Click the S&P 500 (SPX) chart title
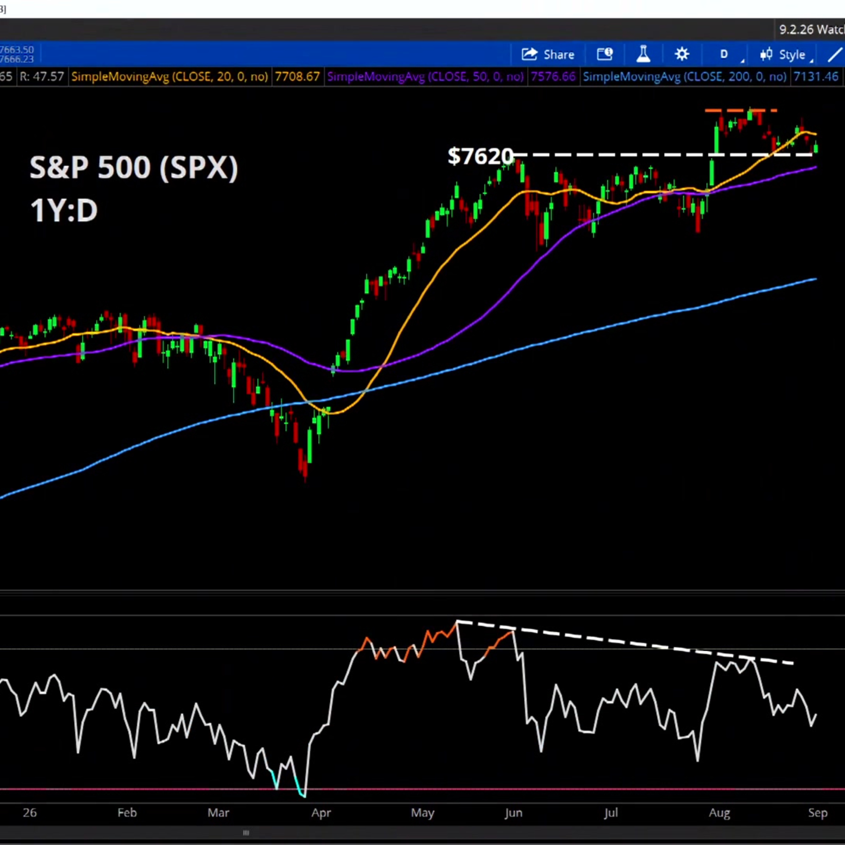This screenshot has width=845, height=845. pos(134,168)
